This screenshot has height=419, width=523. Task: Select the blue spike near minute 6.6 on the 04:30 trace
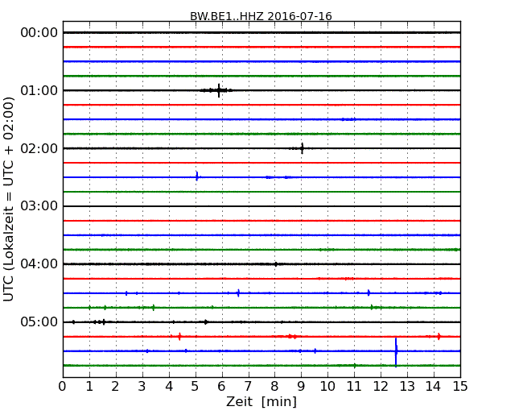(x=238, y=293)
